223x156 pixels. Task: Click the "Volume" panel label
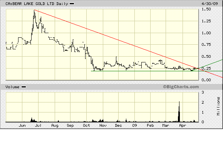coord(12,87)
